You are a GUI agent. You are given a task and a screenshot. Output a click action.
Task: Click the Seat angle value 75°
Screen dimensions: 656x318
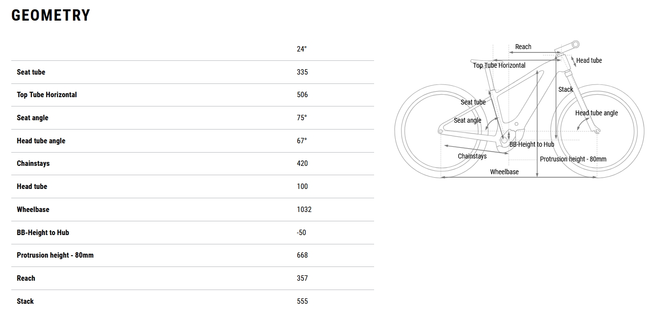(302, 118)
